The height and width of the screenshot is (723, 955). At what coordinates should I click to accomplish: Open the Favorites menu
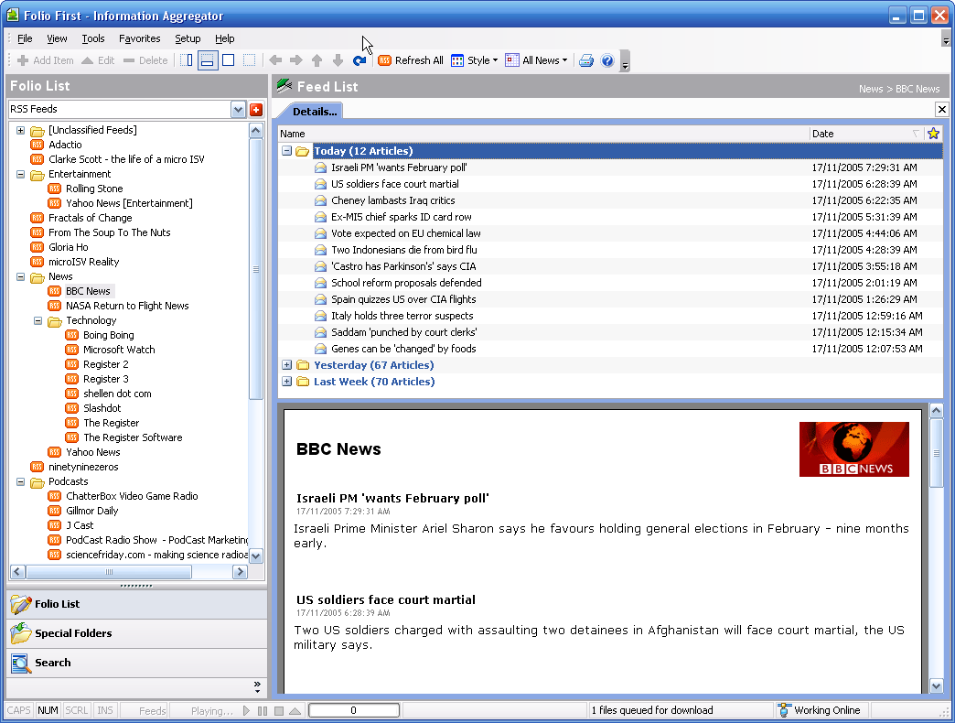click(x=139, y=38)
